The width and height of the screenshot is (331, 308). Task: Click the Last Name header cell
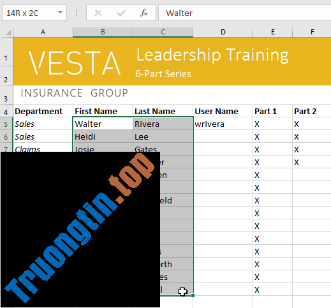tap(163, 111)
